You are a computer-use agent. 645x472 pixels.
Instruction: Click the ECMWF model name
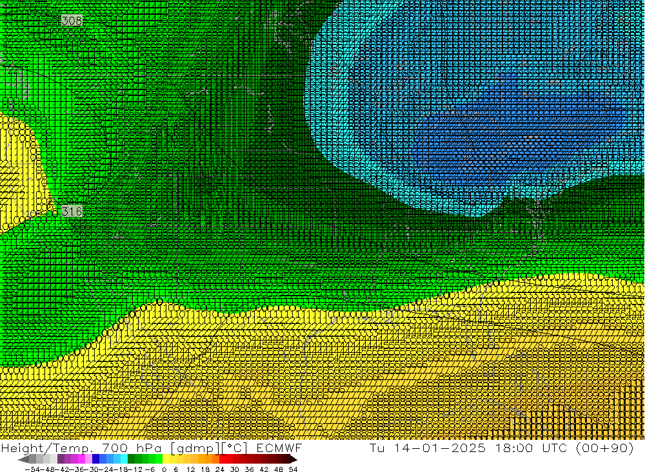point(279,448)
